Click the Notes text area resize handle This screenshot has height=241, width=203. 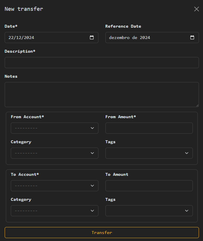point(197,105)
